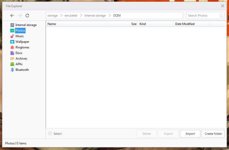Click the refresh icon in toolbar

tap(27, 16)
